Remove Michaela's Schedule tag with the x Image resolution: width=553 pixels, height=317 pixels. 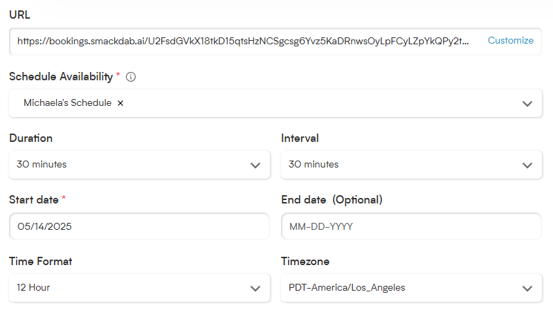click(x=120, y=103)
